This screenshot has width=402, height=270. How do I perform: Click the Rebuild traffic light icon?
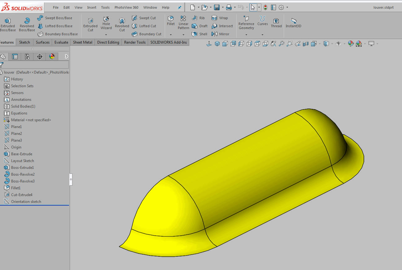coord(265,7)
